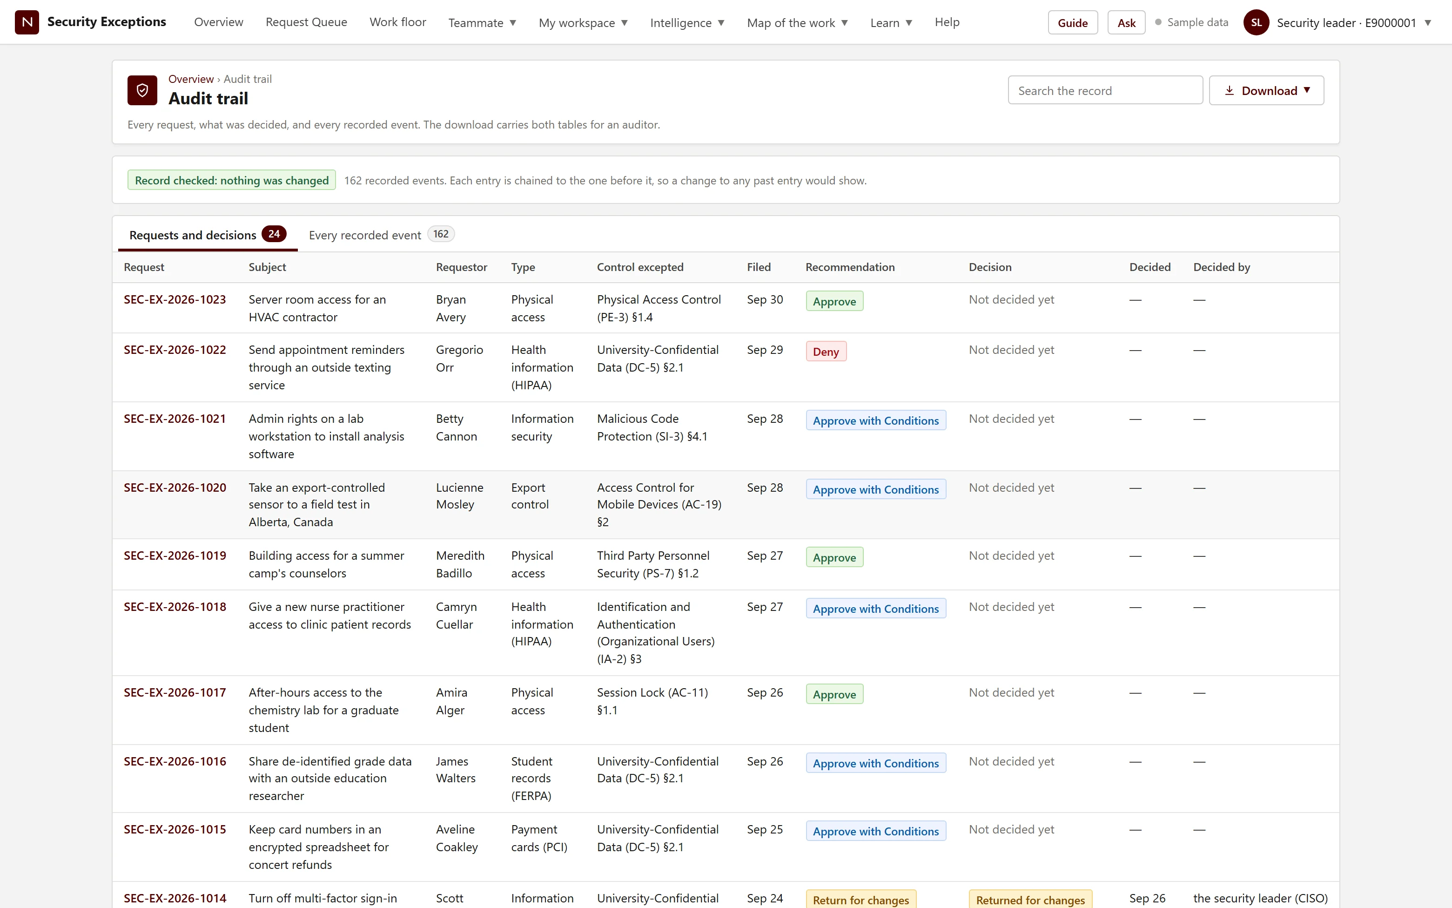
Task: Open request SEC-EX-2026-1022
Action: coord(175,350)
